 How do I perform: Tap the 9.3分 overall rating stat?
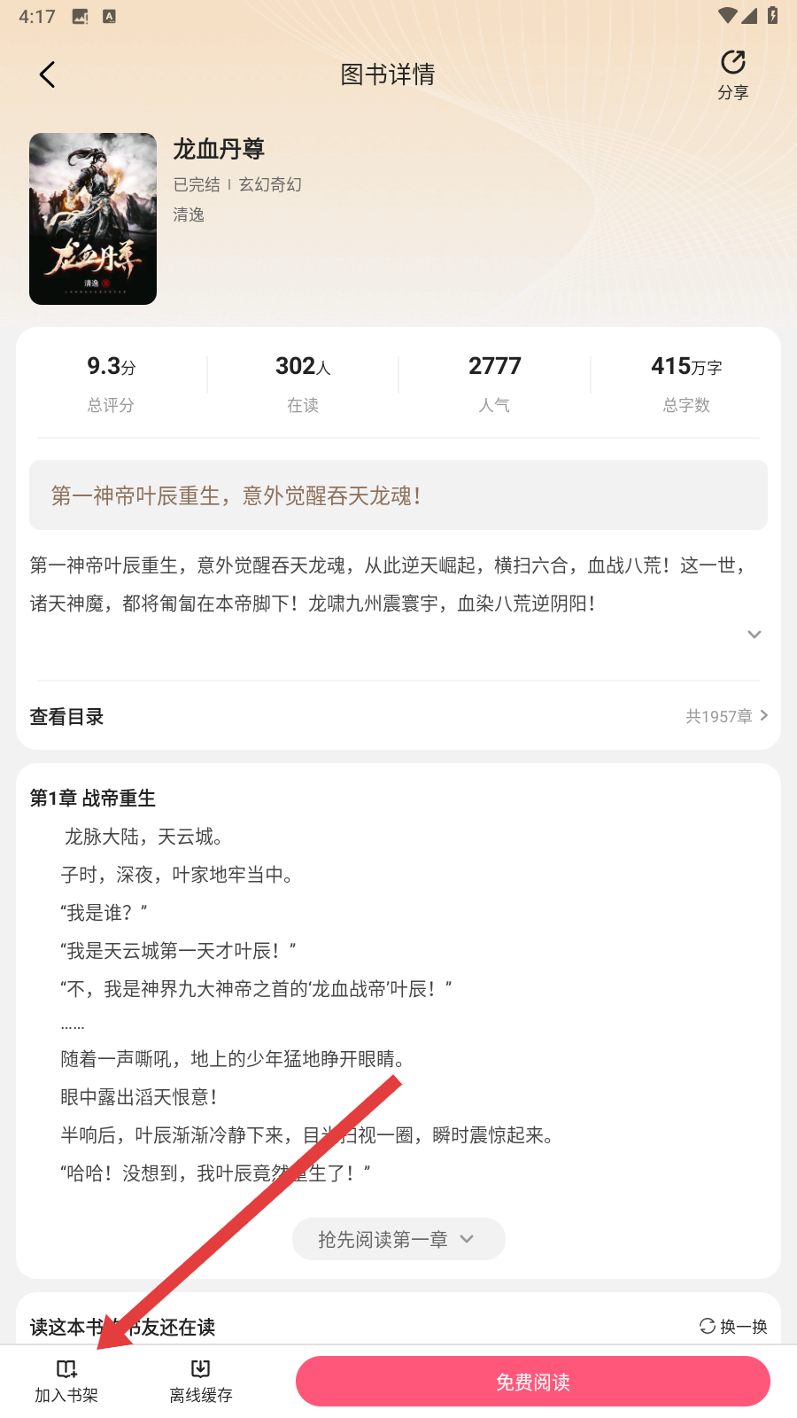point(112,383)
